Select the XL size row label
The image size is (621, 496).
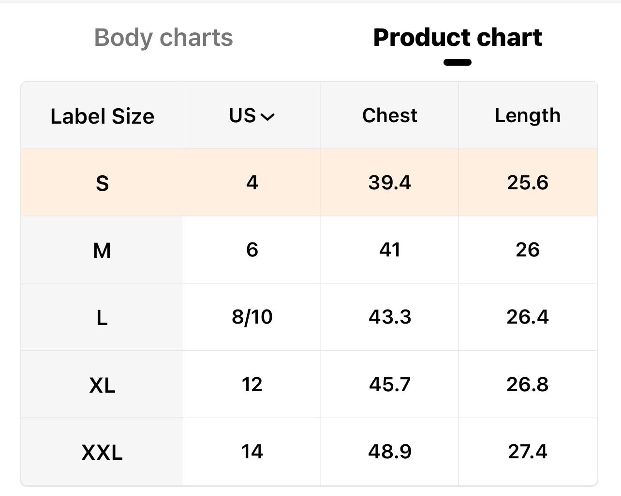tap(102, 385)
